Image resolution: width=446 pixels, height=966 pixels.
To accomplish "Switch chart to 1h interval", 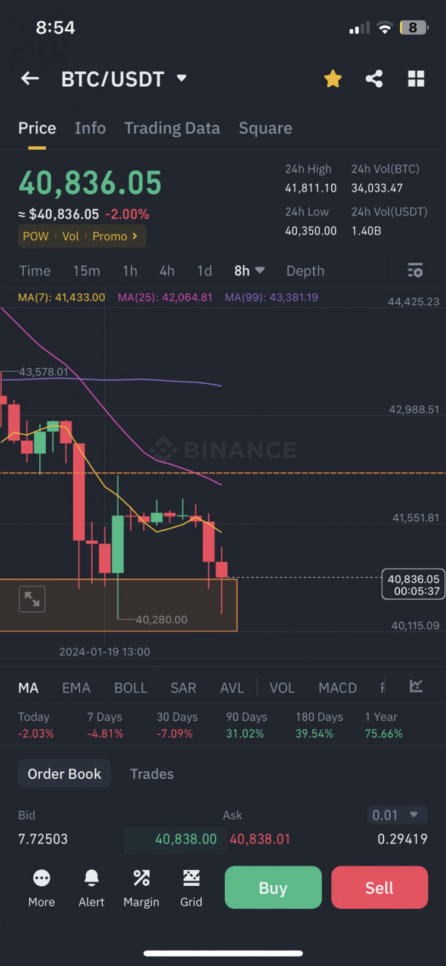I will (x=130, y=271).
